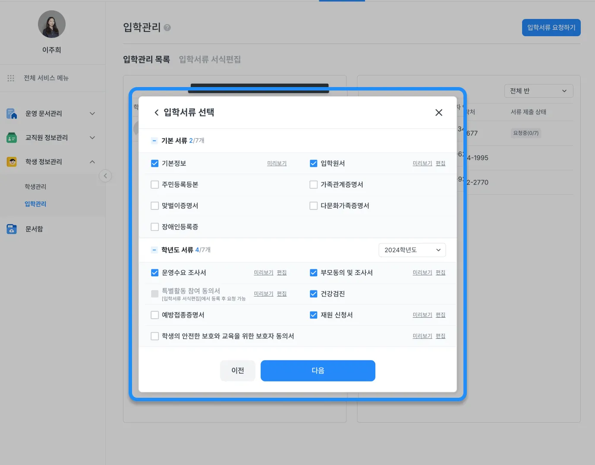Uncheck the 기본정보 checkbox
This screenshot has height=465, width=595.
click(x=154, y=163)
